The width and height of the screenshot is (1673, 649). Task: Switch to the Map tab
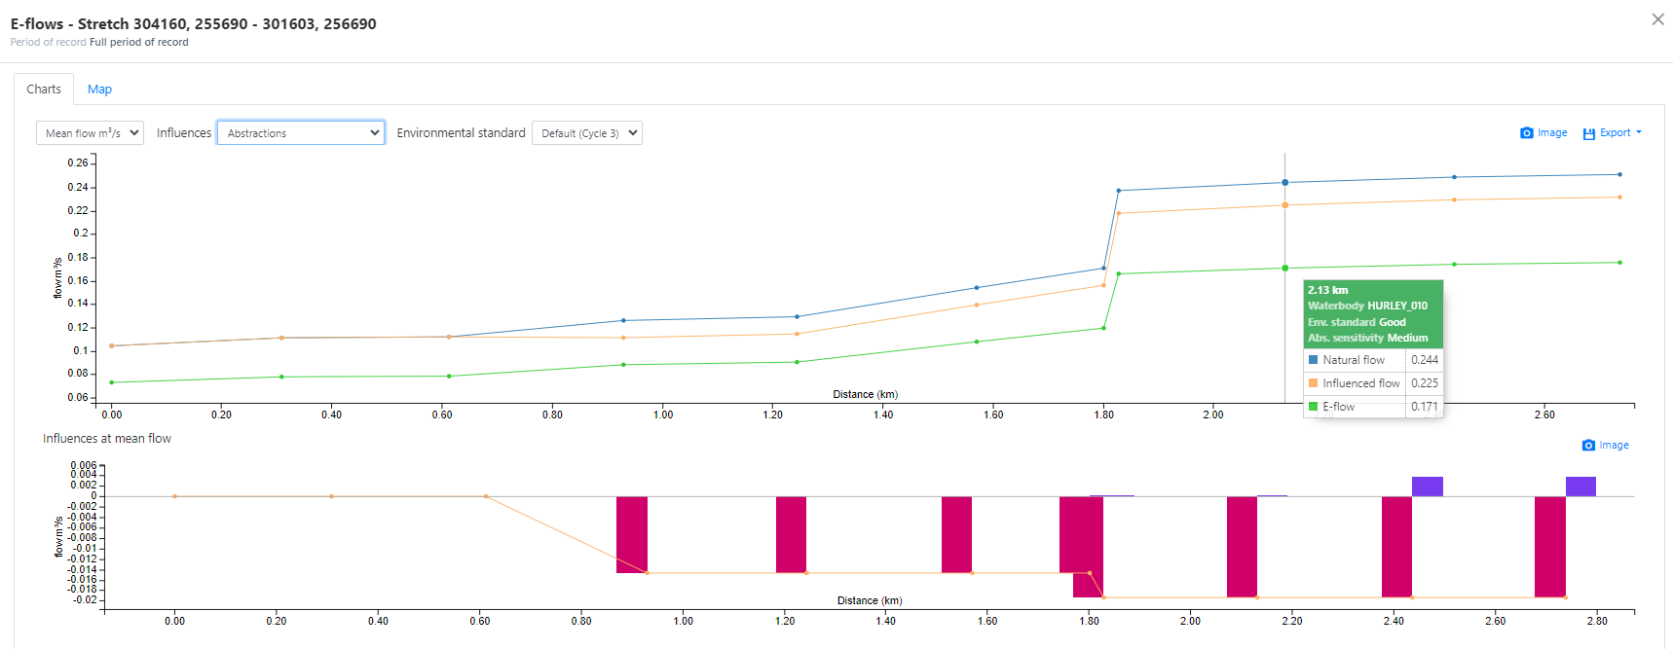(x=99, y=90)
